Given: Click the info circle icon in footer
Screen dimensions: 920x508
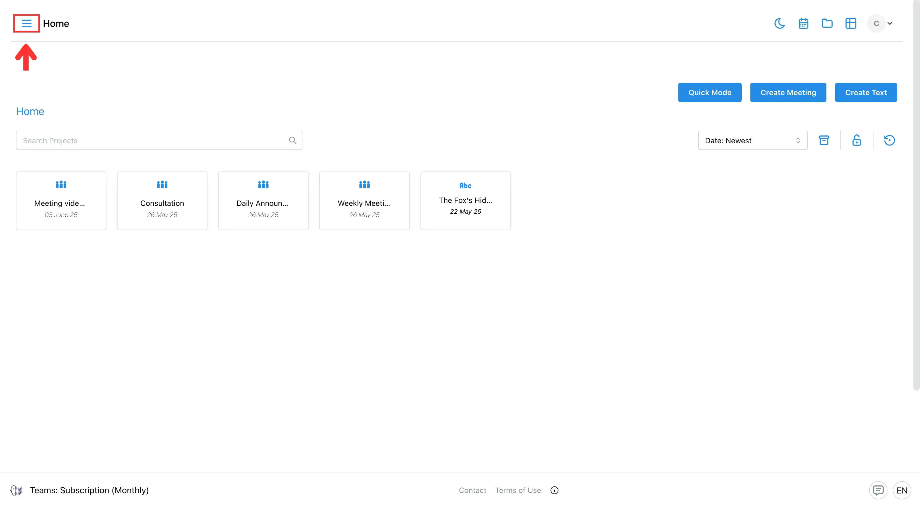Looking at the screenshot, I should tap(554, 490).
